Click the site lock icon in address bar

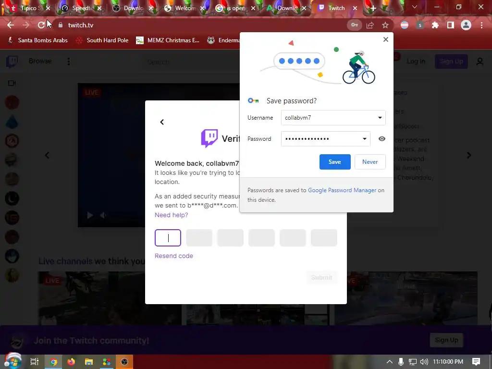click(61, 25)
